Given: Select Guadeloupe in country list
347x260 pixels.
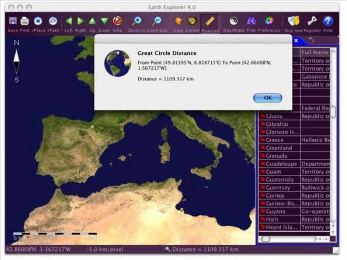Looking at the screenshot, I should (x=280, y=164).
